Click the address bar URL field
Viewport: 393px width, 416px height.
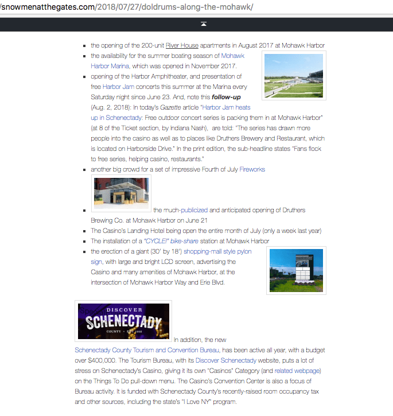point(126,7)
